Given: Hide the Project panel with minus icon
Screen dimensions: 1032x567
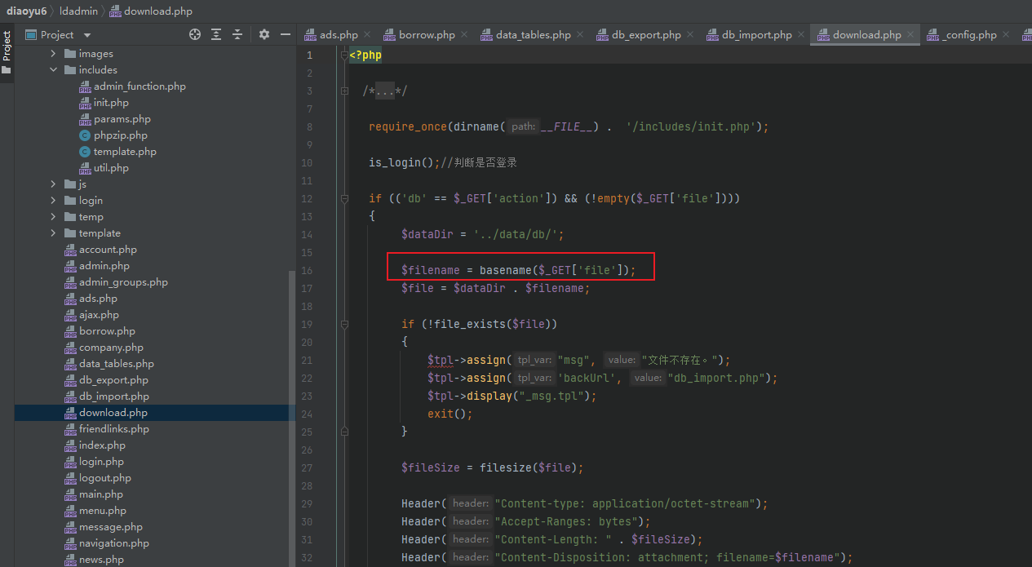Looking at the screenshot, I should click(286, 34).
